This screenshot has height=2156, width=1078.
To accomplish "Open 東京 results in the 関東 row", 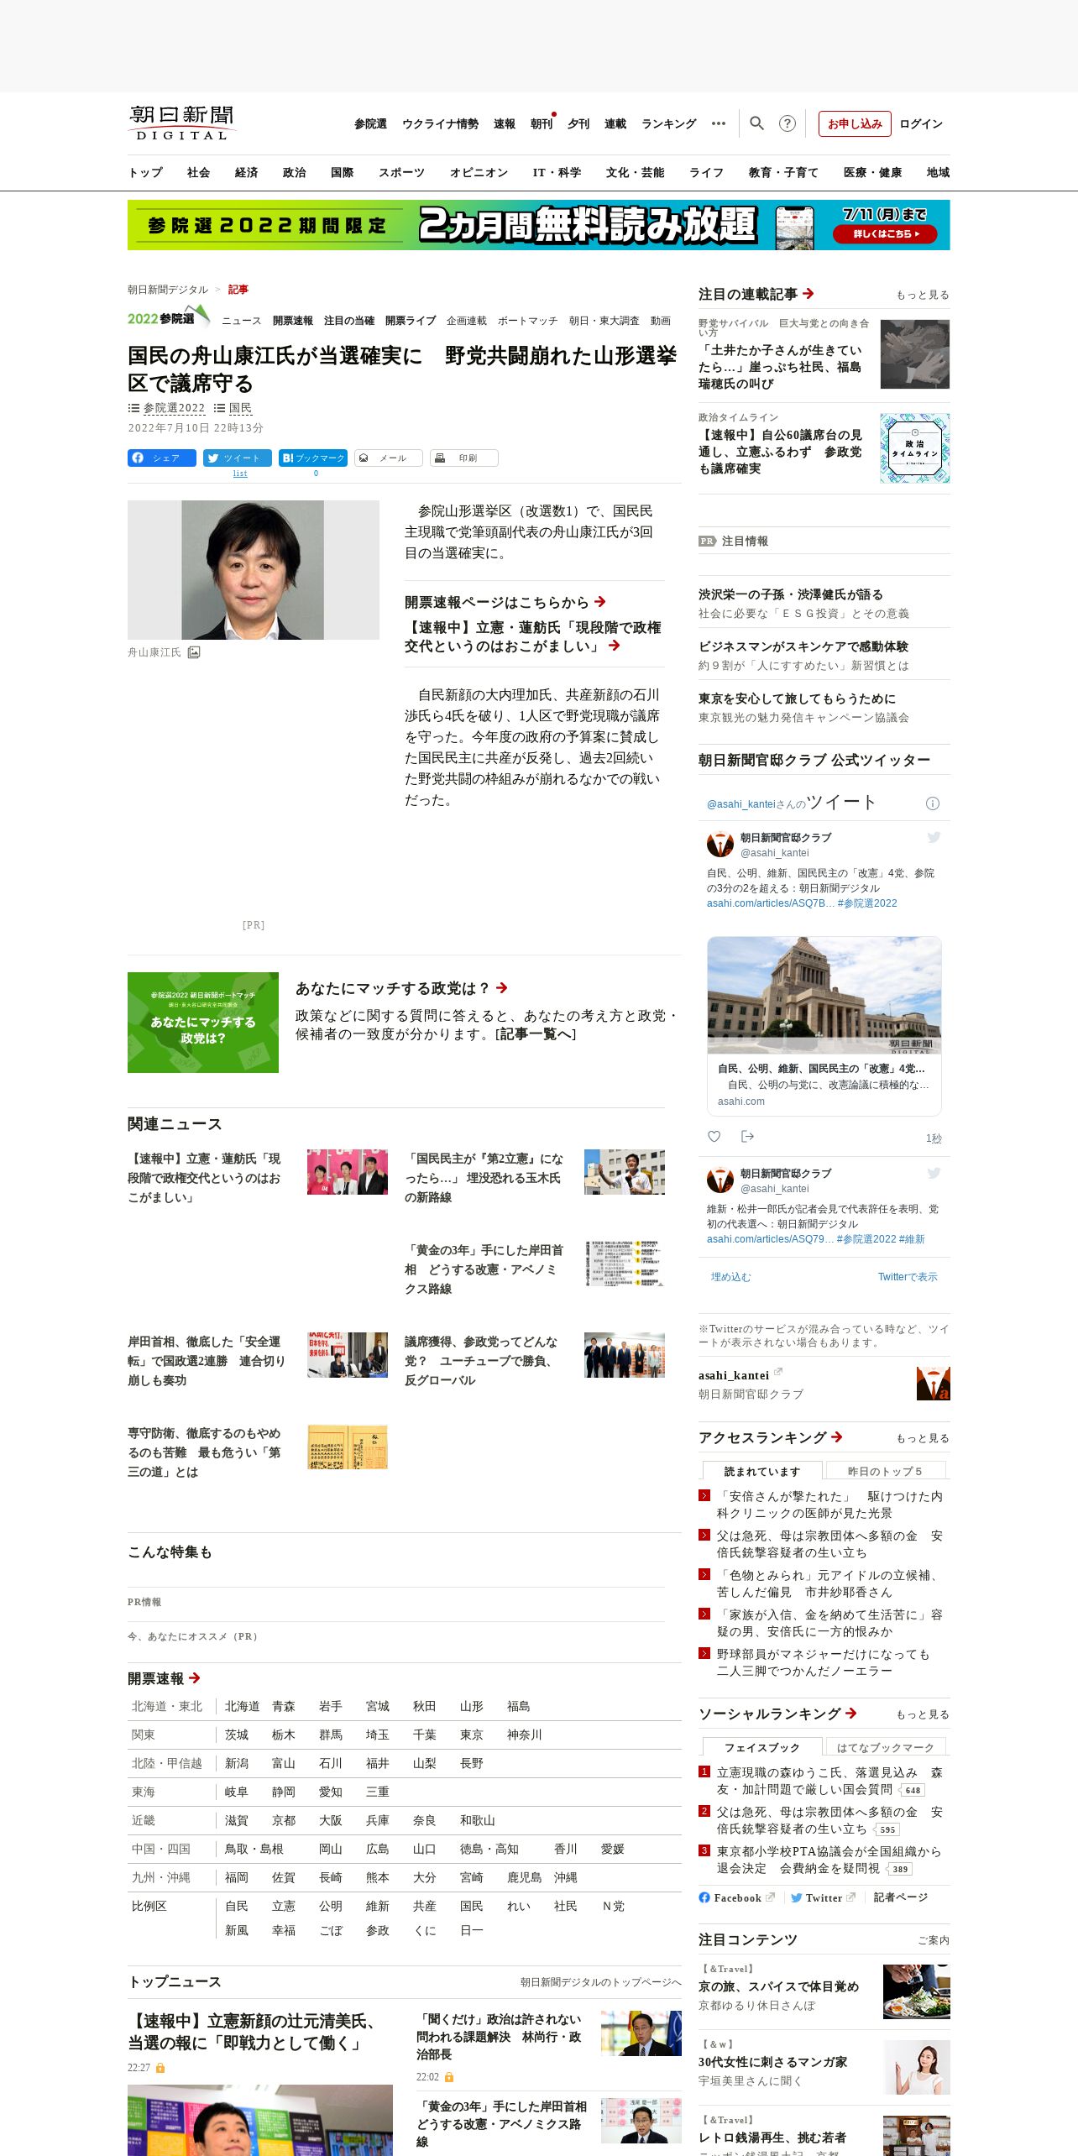I will [472, 1735].
